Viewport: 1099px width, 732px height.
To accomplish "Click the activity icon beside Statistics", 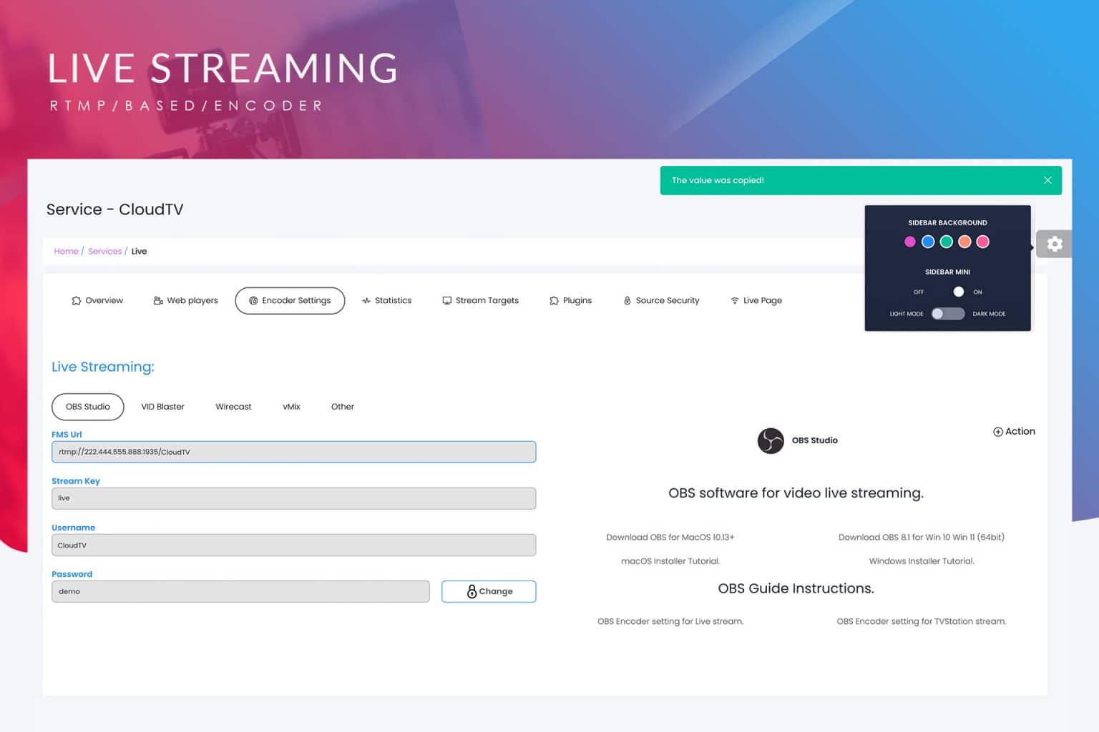I will 366,300.
